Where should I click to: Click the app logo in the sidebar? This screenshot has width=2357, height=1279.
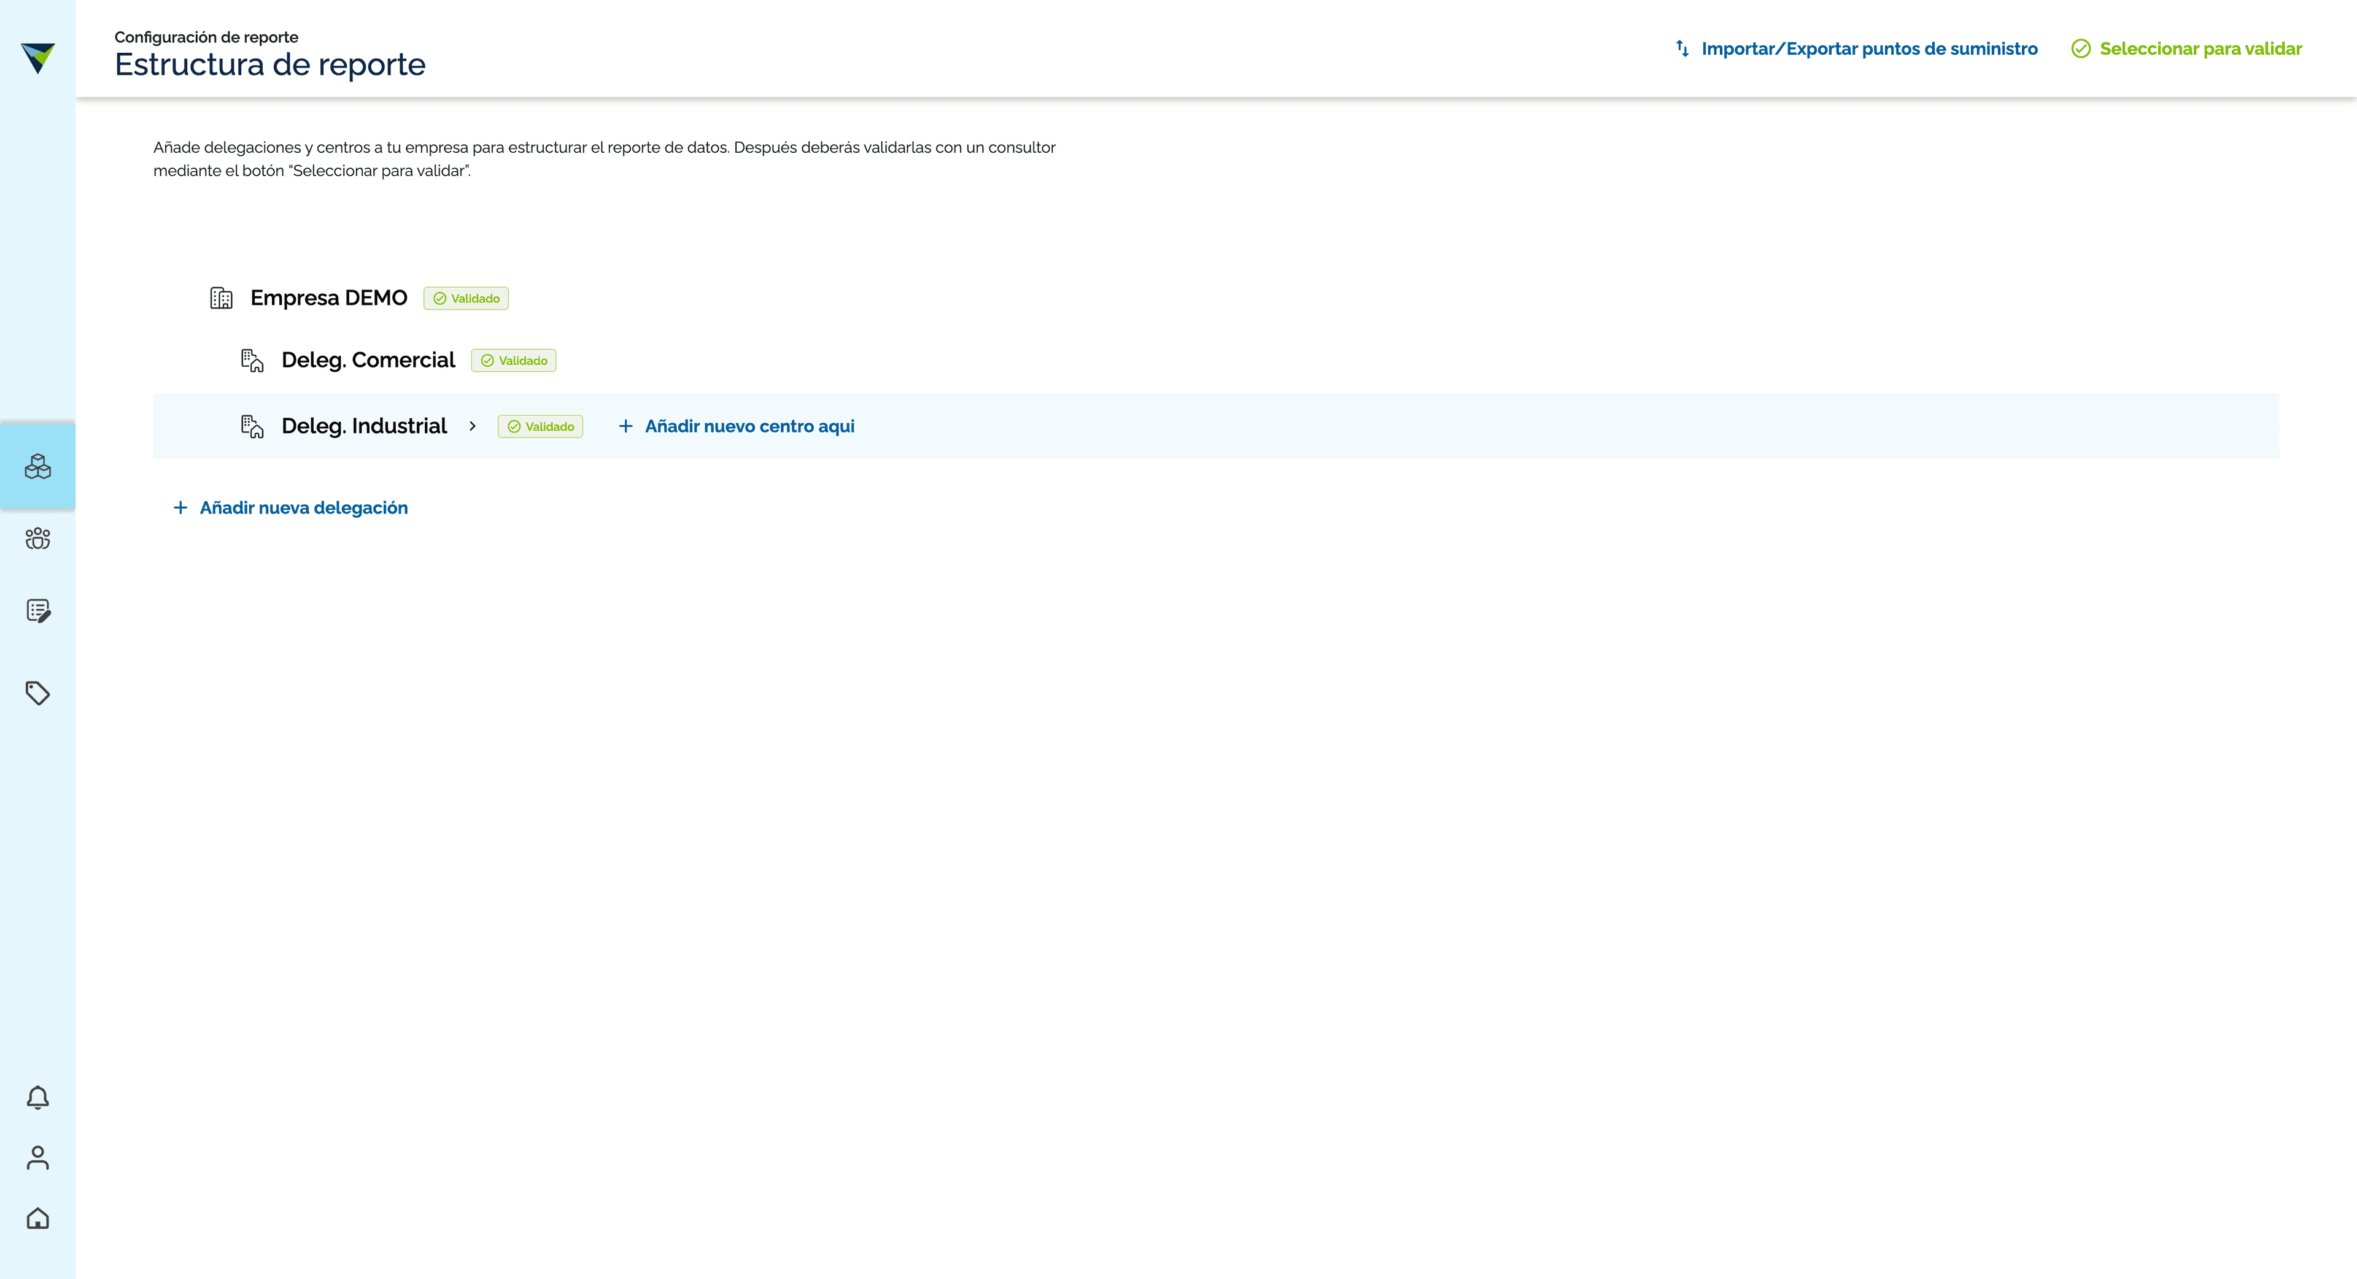coord(37,58)
